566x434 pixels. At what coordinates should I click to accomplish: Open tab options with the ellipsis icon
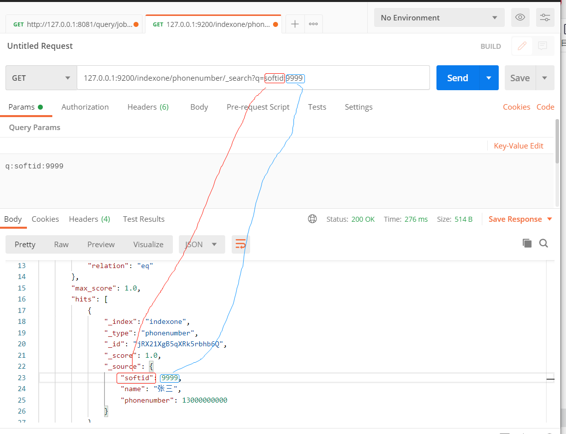[313, 23]
